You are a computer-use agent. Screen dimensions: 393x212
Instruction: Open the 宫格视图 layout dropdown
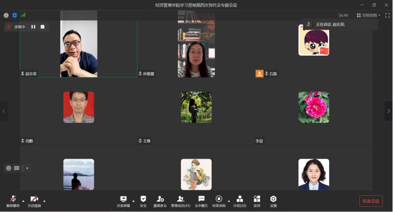click(x=368, y=15)
